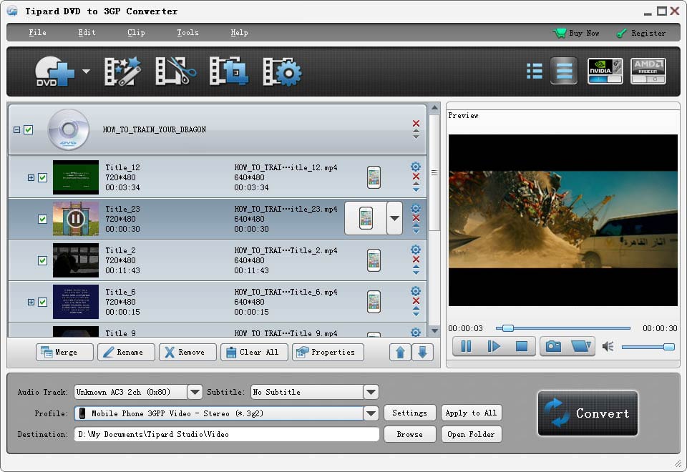Click the Properties button
Image resolution: width=687 pixels, height=472 pixels.
point(328,352)
